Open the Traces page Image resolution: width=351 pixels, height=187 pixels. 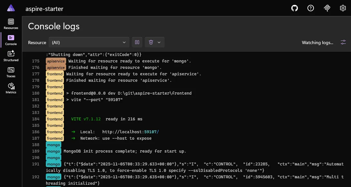[11, 72]
